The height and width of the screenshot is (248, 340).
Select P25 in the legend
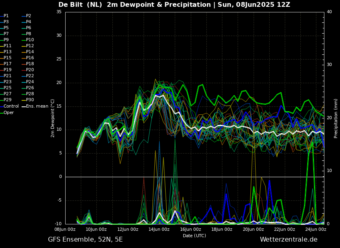coord(6,88)
